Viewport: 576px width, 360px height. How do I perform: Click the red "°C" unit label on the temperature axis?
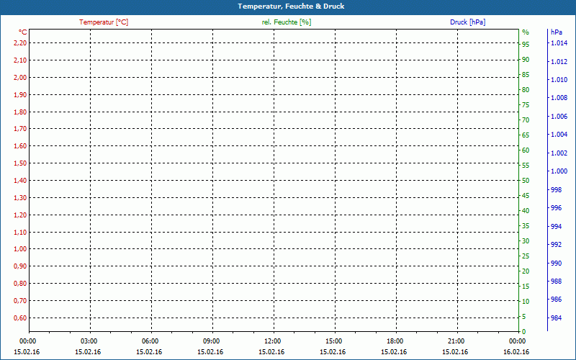click(23, 32)
